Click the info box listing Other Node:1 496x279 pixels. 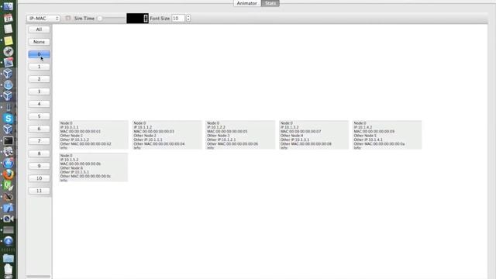click(x=93, y=135)
